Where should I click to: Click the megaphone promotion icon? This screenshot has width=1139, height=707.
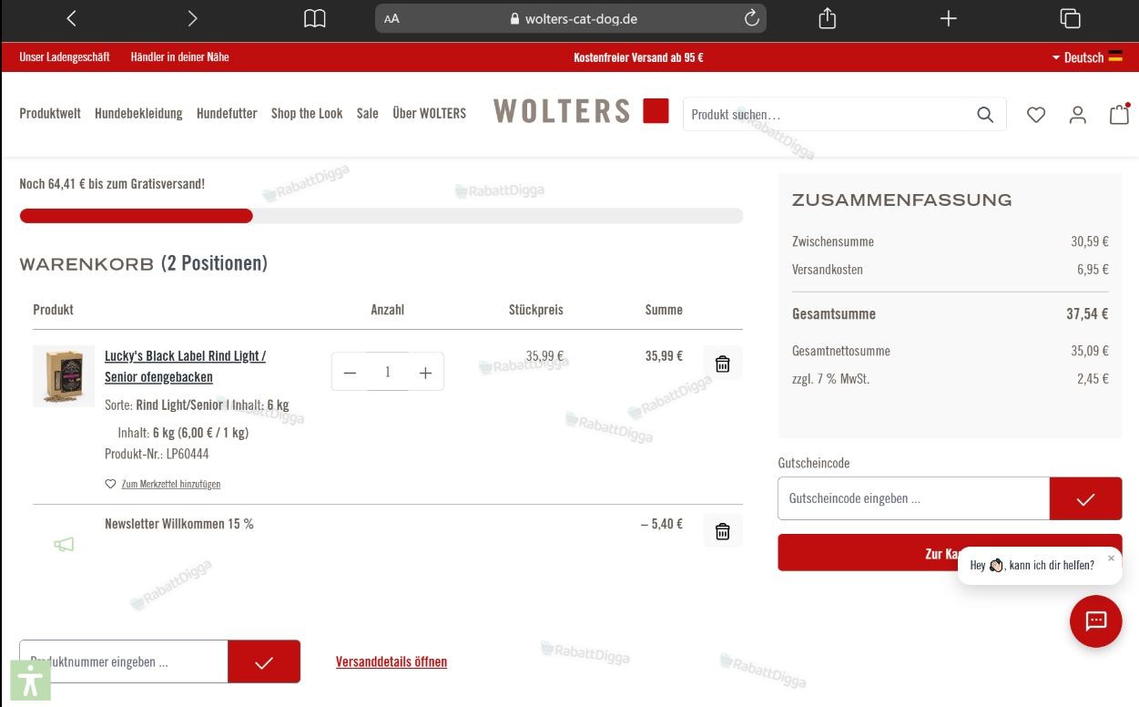64,545
